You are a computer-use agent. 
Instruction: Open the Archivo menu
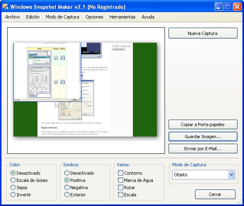[x=12, y=17]
